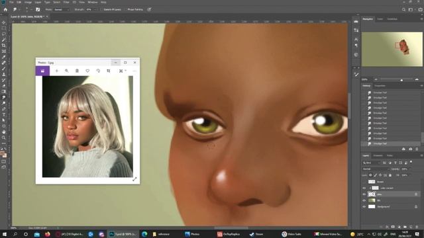424x238 pixels.
Task: Open the layer blend mode Normal dropdown
Action: point(376,169)
